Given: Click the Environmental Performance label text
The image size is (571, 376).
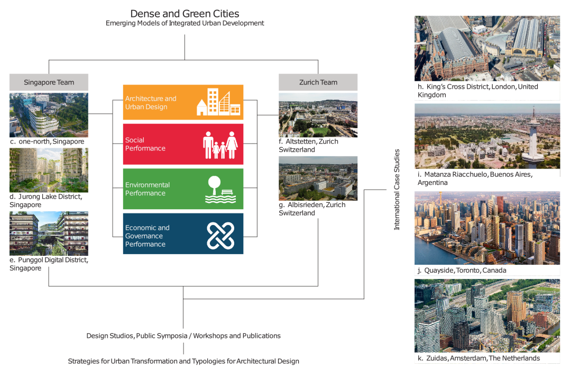Looking at the screenshot, I should pyautogui.click(x=148, y=189).
